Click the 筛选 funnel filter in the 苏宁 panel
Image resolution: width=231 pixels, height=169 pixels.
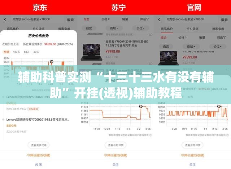click(144, 19)
